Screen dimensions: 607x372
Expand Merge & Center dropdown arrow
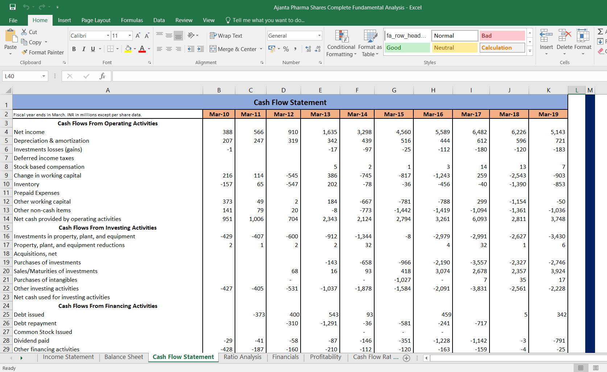(261, 49)
